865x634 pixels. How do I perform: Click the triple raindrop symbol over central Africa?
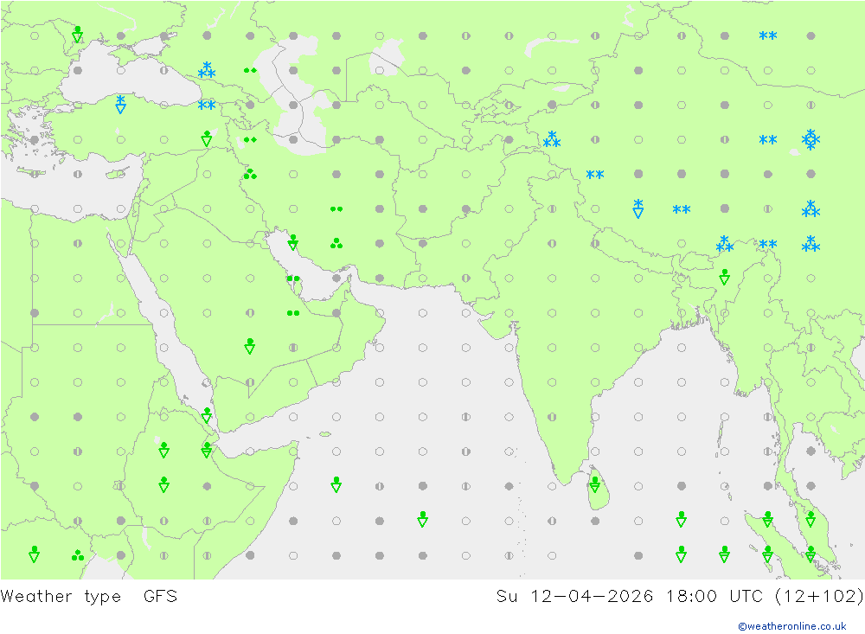tap(78, 555)
